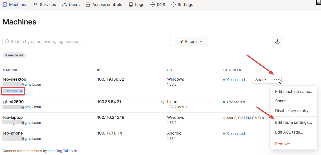The height and width of the screenshot is (155, 321).
Task: Click the info icon inside Exit Node badge
Action: 20,91
